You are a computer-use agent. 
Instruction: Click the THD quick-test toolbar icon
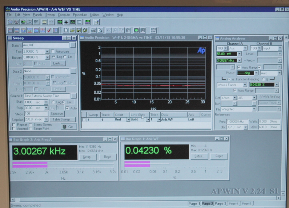pos(17,30)
